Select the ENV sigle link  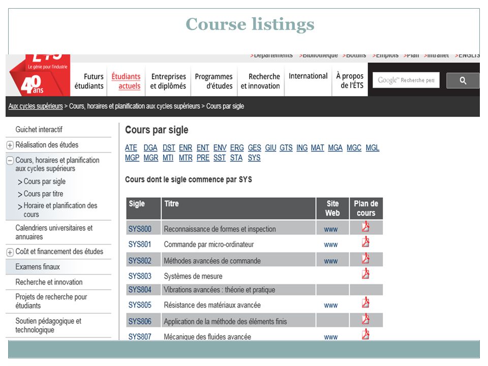[x=220, y=147]
